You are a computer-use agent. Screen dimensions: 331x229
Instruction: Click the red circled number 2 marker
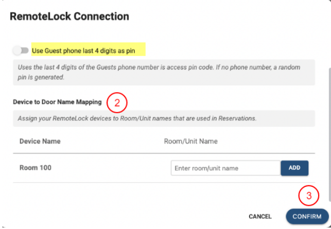(x=117, y=102)
